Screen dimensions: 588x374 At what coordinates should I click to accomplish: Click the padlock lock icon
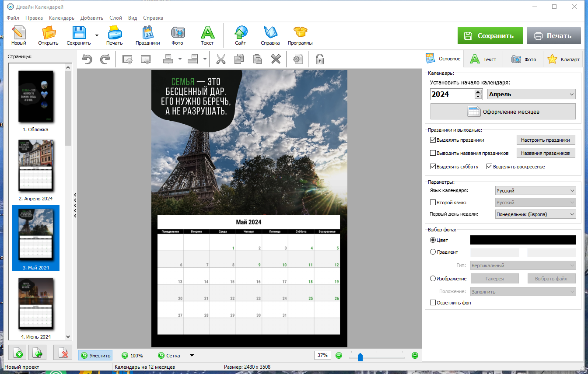[x=320, y=59]
